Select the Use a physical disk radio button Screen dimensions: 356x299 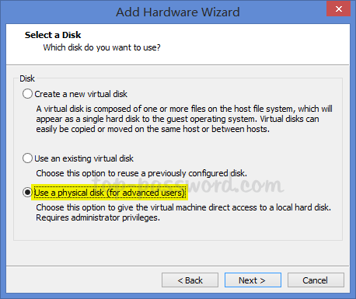[x=27, y=193]
